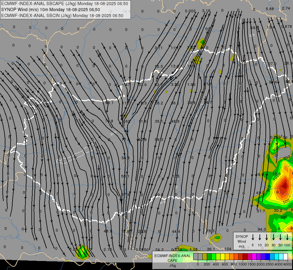
Task: Click the map value 27.0
Action: click(272, 64)
